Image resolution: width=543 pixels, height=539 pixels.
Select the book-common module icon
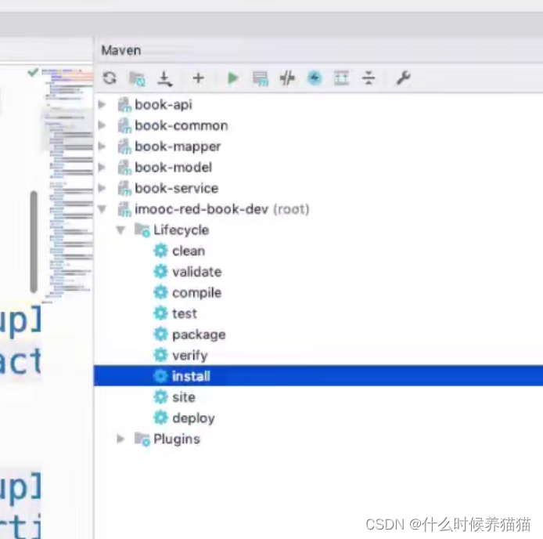(x=124, y=125)
